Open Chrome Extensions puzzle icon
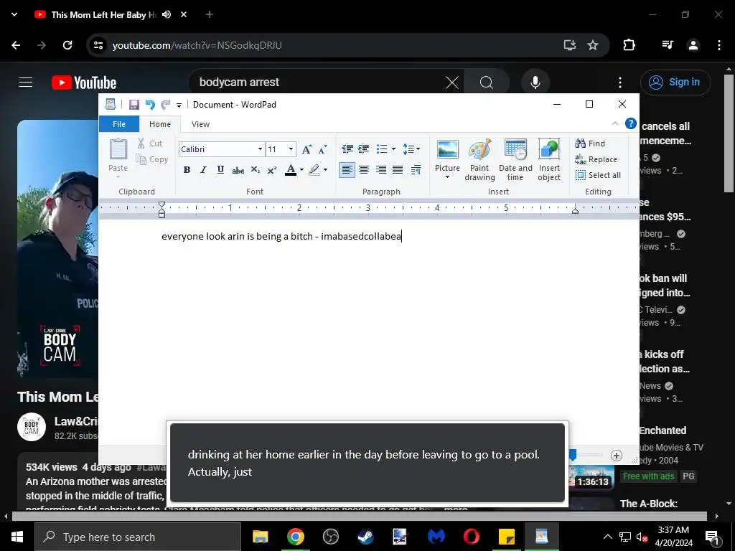 click(x=629, y=45)
